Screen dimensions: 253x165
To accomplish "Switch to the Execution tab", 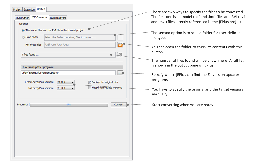I will click(29, 9).
